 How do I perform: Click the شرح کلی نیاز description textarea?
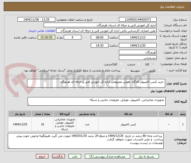click(x=96, y=83)
